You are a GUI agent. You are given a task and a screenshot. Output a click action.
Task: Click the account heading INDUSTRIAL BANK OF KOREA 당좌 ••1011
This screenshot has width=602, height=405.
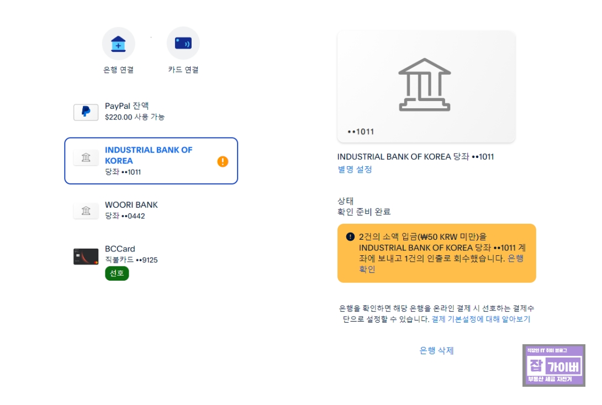[415, 157]
